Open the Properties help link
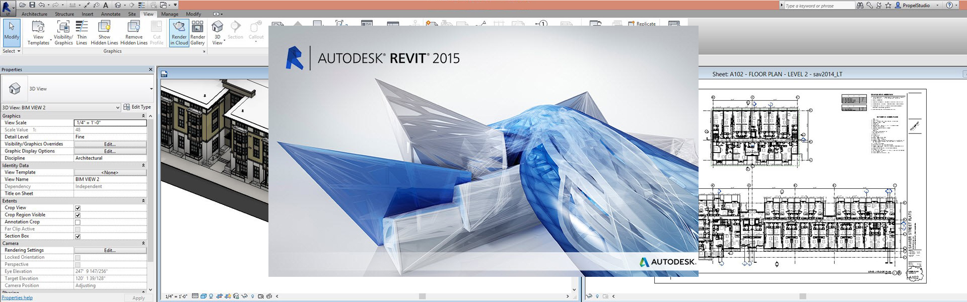The height and width of the screenshot is (302, 967). [x=17, y=297]
